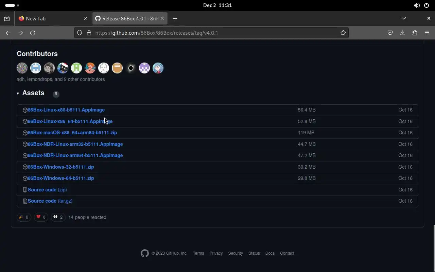Viewport: 435px width, 272px height.
Task: Open the Status footer link
Action: point(254,253)
